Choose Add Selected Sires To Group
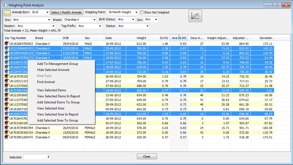Viewport: 293px width, 165px height. pyautogui.click(x=57, y=120)
